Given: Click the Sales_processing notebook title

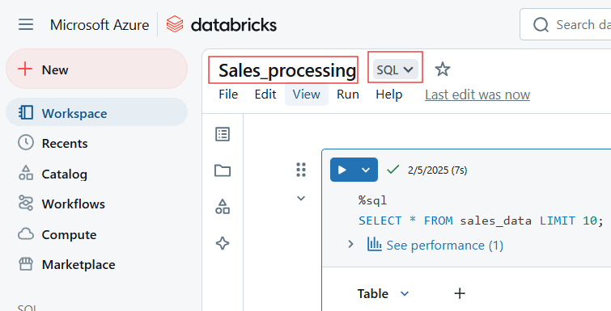Looking at the screenshot, I should click(x=287, y=70).
